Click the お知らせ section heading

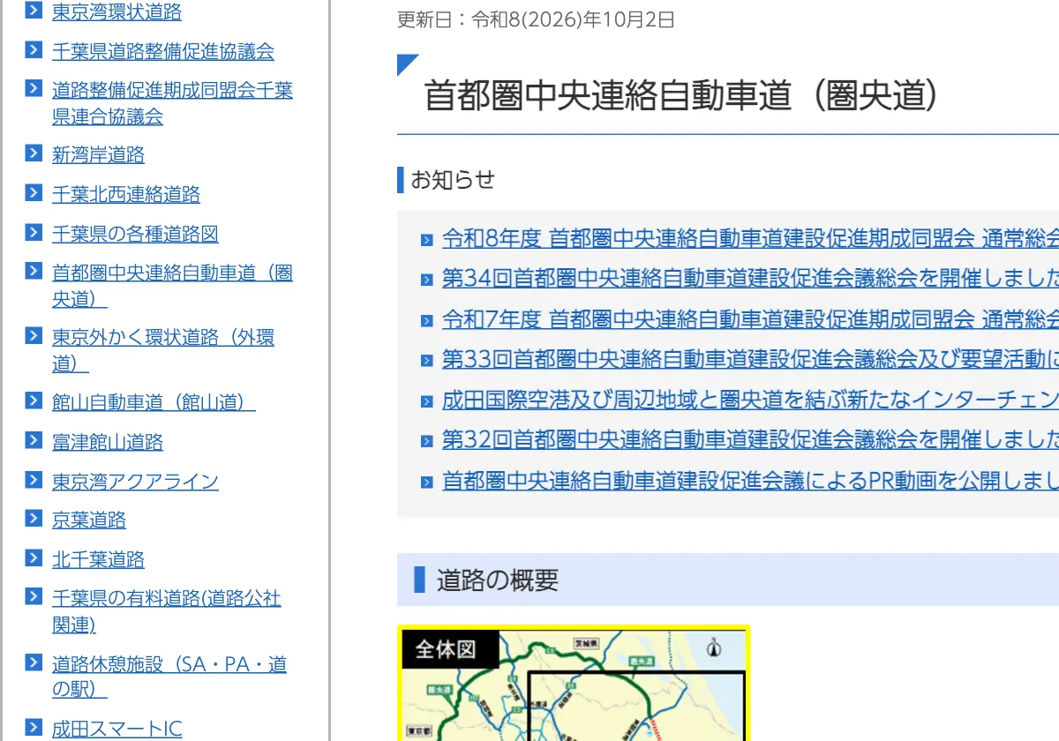(x=453, y=180)
